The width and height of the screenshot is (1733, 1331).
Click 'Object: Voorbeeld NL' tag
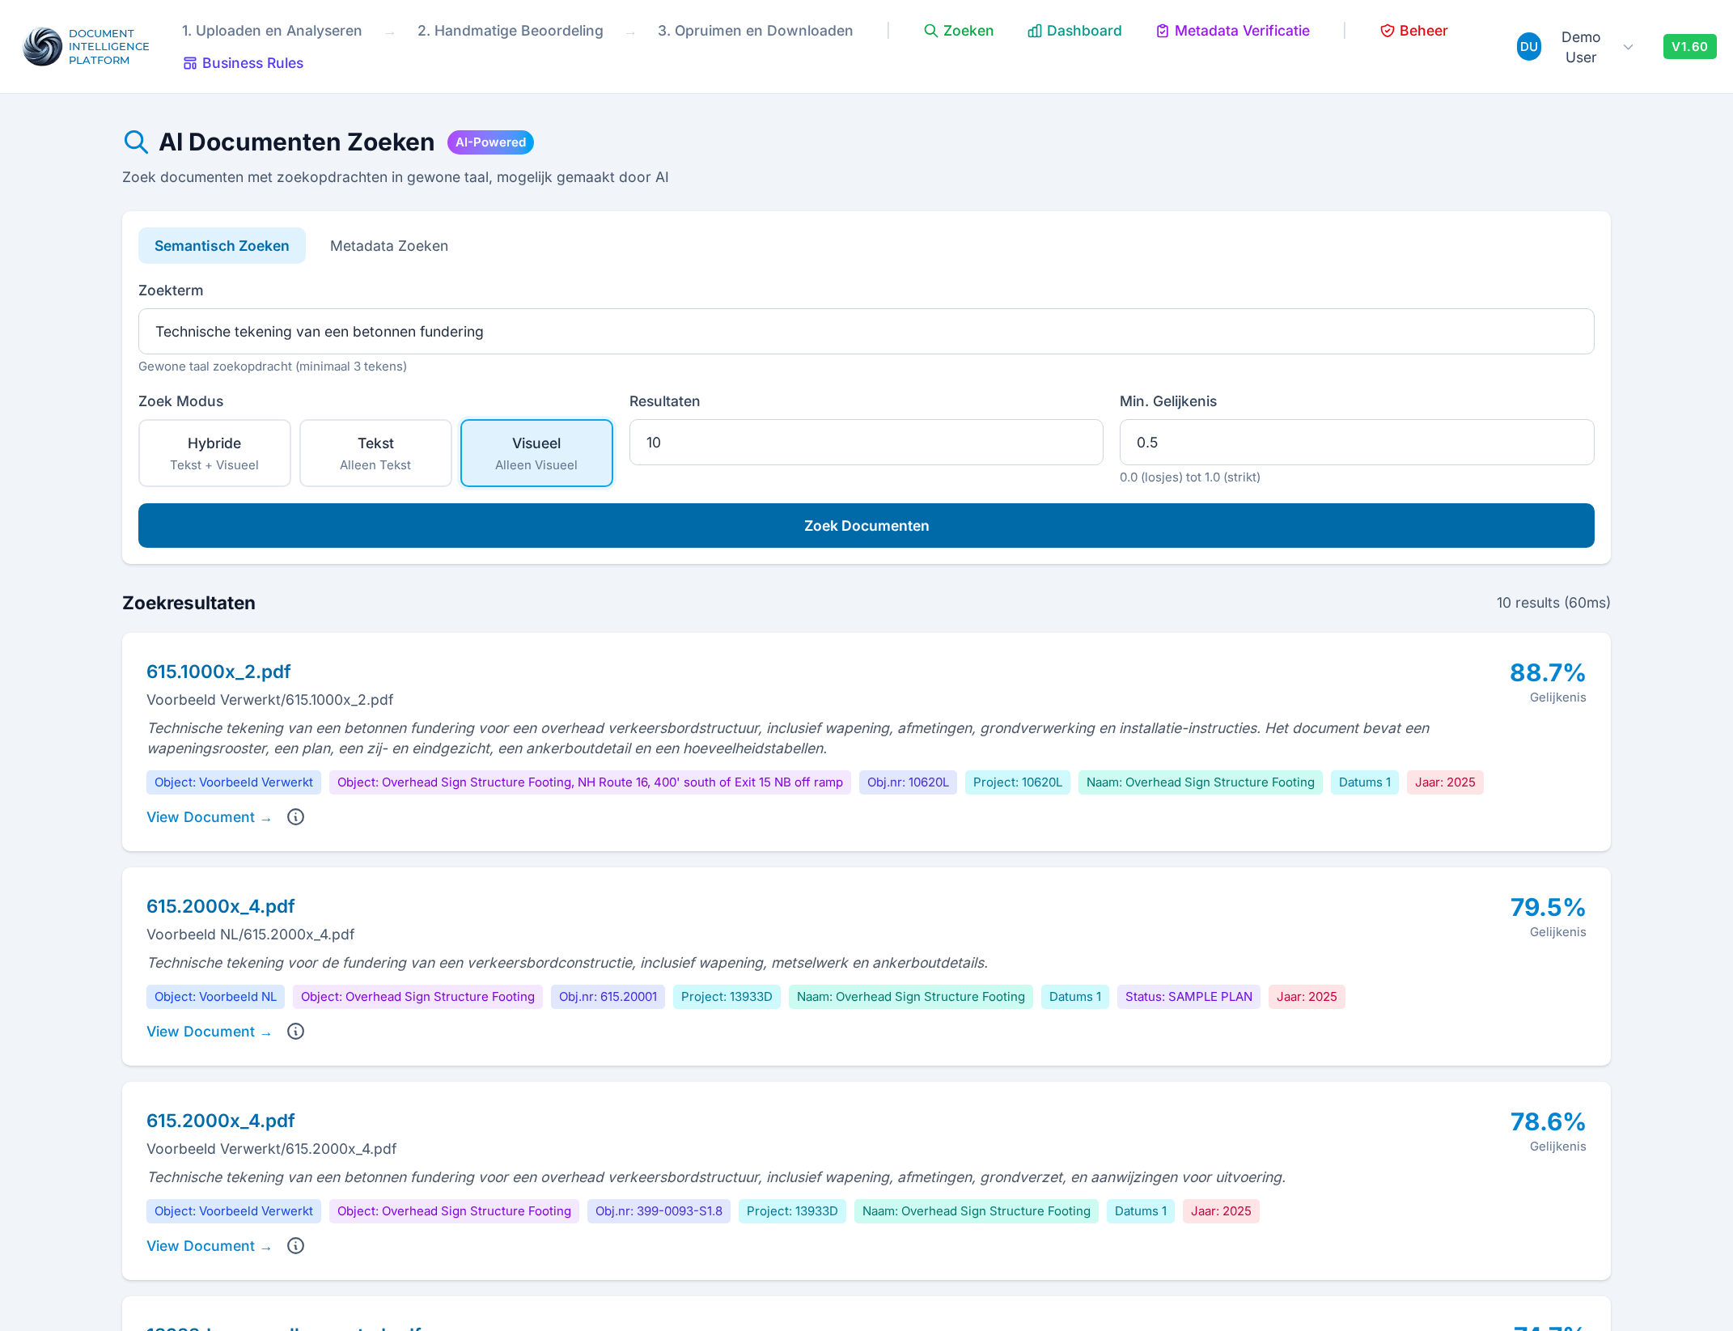point(215,997)
